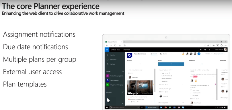Screen dimensions: 232x110
Task: Open the plan ellipsis next to Charts
Action: [171, 54]
